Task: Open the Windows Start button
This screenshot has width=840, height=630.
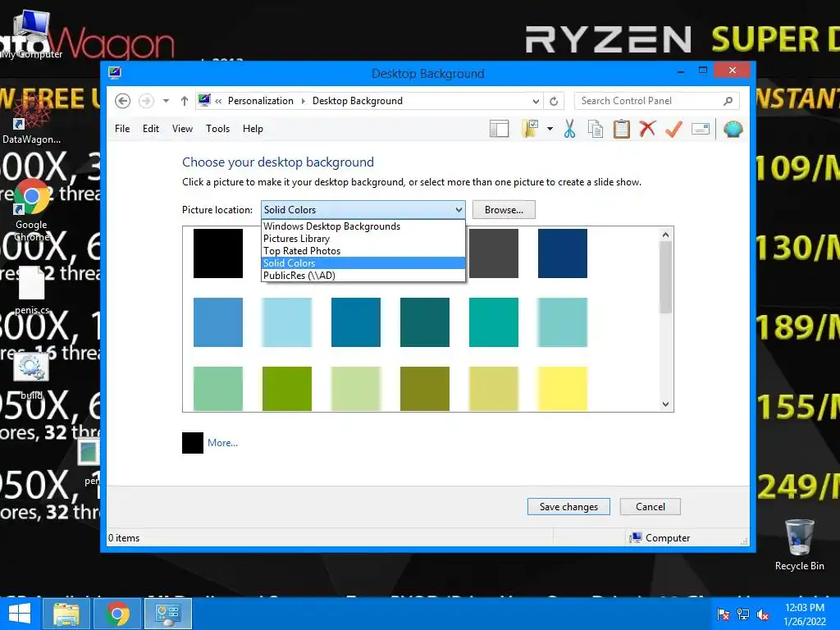Action: pos(20,614)
